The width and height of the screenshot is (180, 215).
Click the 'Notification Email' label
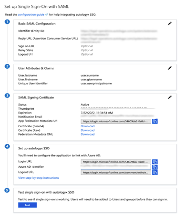[x=30, y=117]
